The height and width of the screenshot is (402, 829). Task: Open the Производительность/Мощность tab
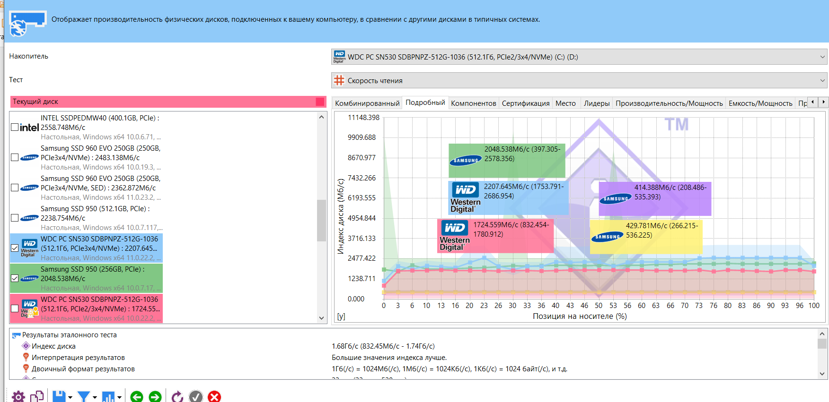[669, 103]
